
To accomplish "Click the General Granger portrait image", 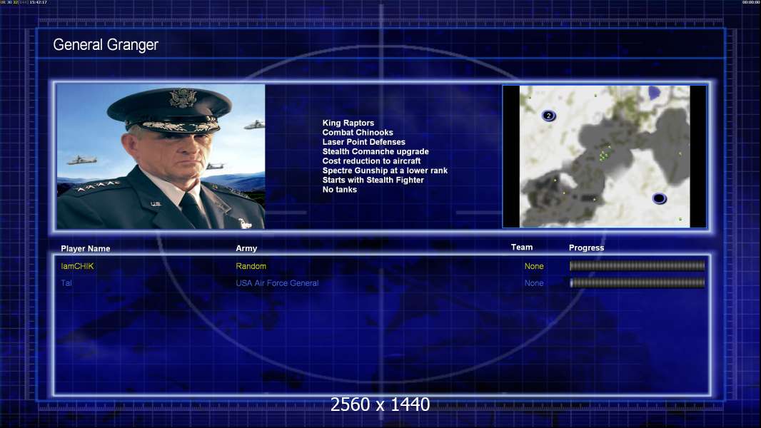I will pos(161,156).
